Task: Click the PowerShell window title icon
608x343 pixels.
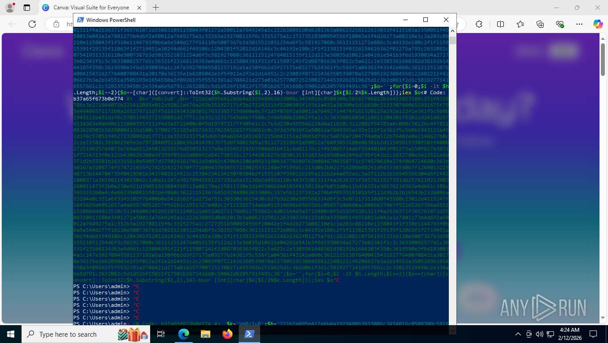Action: tap(80, 20)
